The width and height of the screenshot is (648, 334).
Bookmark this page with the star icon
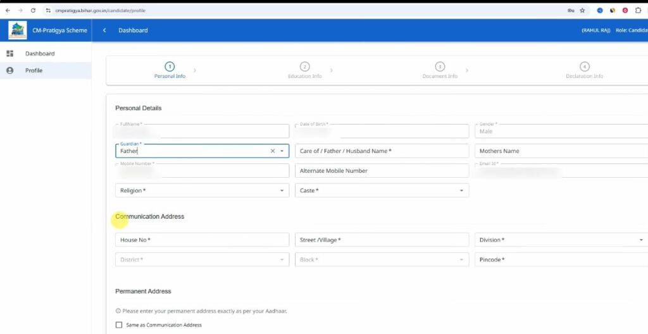point(582,11)
